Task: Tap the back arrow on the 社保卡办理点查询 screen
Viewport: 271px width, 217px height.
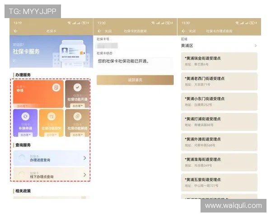Action: [183, 31]
